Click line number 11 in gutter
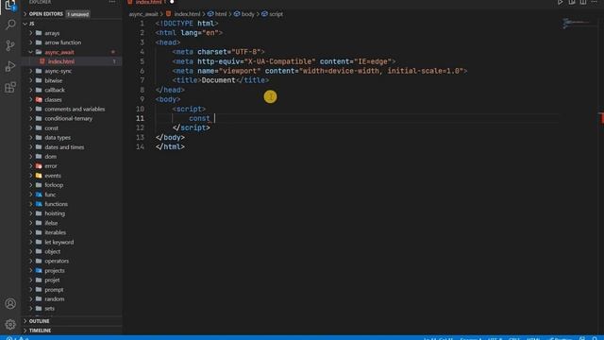This screenshot has height=340, width=604. [x=141, y=118]
